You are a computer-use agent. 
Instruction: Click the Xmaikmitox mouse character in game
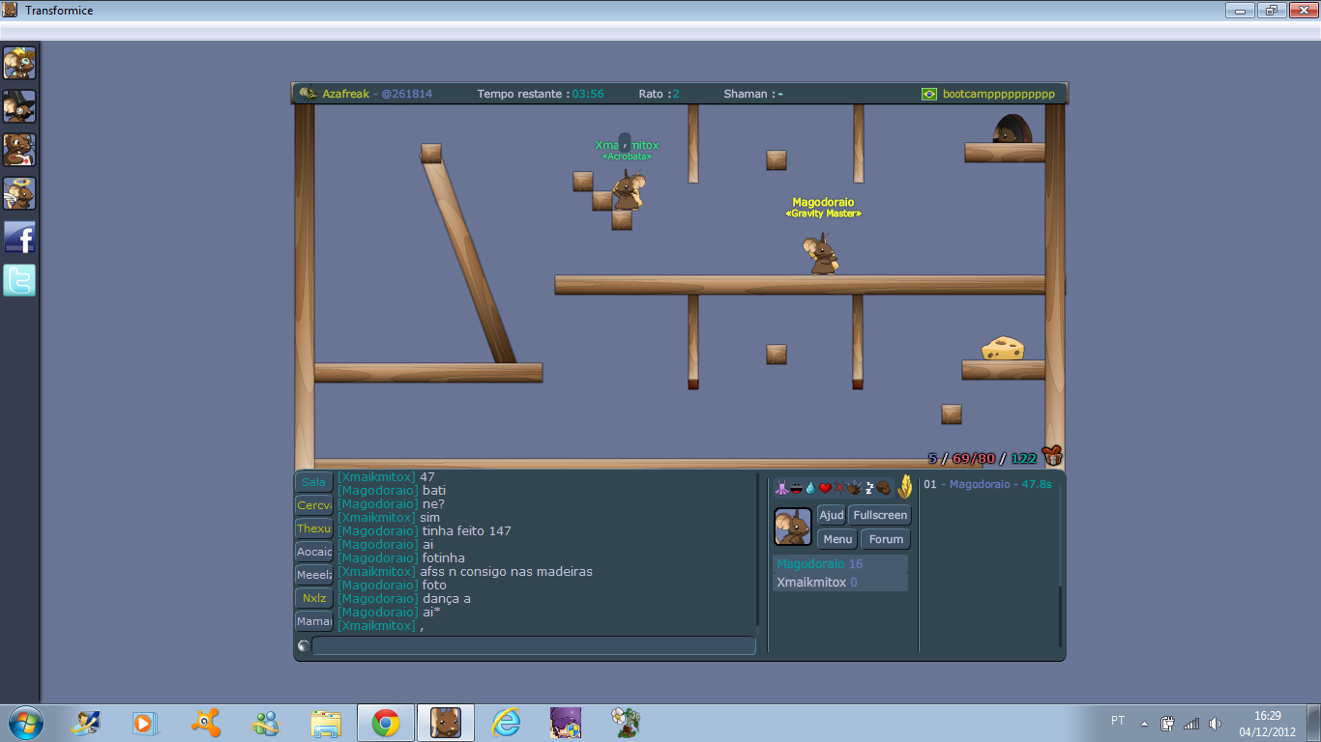tap(628, 189)
